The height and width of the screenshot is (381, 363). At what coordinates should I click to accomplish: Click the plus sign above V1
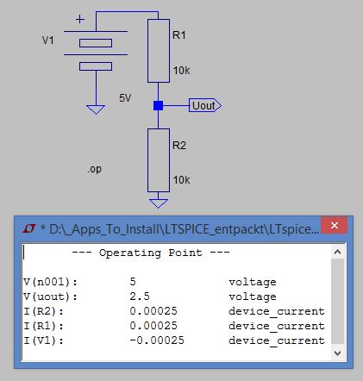[x=80, y=19]
